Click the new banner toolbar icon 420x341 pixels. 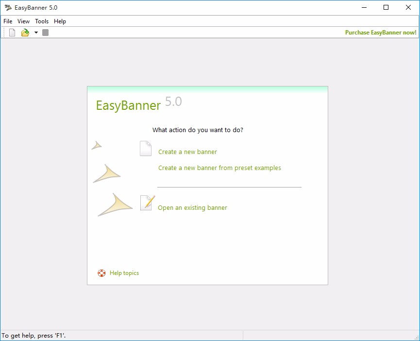(x=12, y=33)
